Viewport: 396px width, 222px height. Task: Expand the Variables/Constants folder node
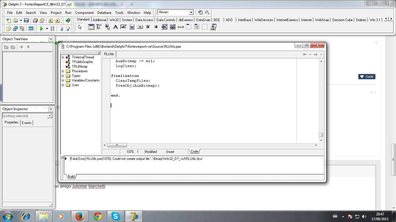63,80
